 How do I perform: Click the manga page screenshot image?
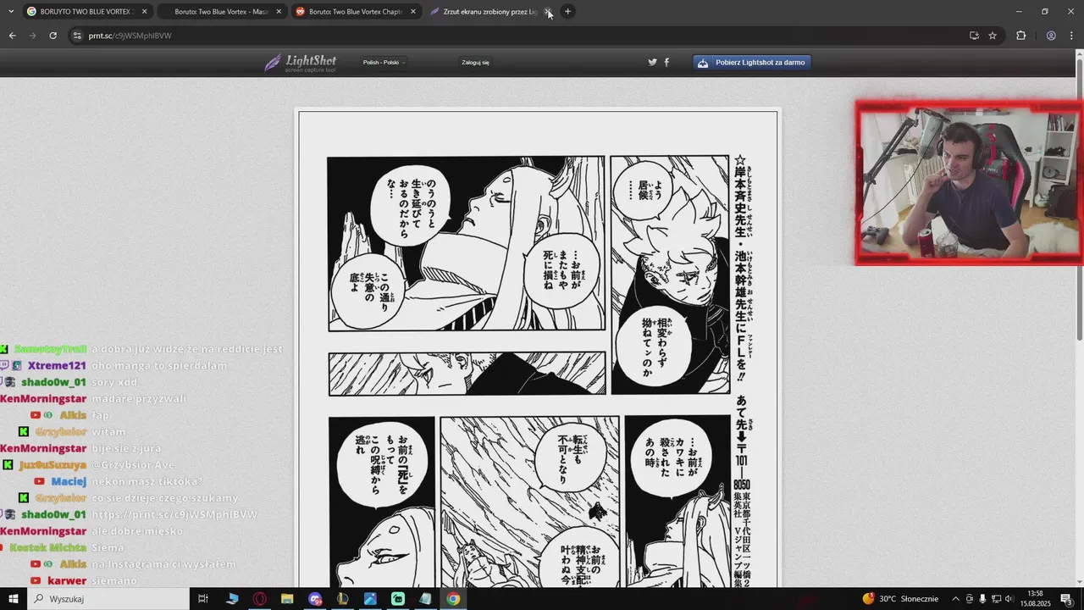pos(538,349)
